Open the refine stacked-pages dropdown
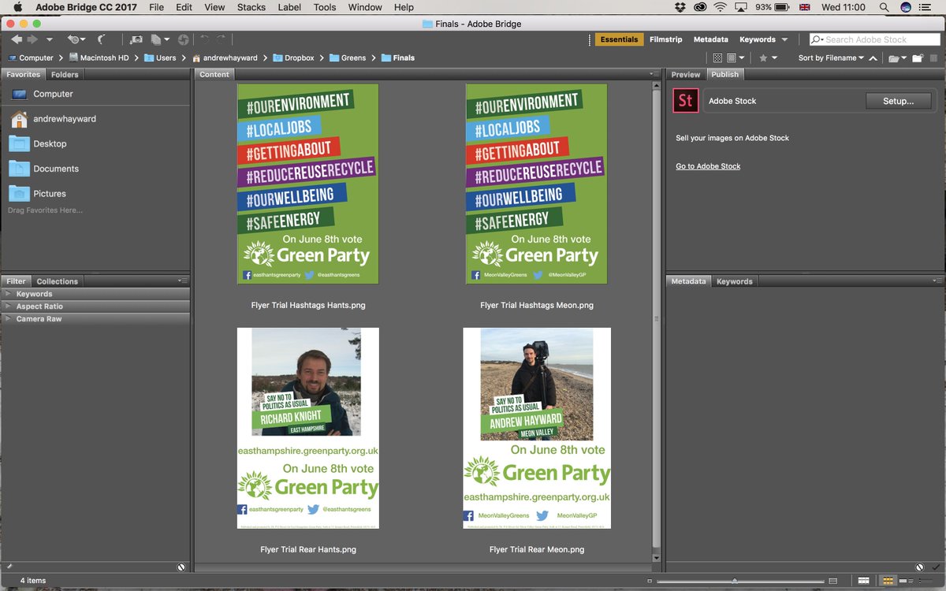This screenshot has height=591, width=946. [x=160, y=39]
